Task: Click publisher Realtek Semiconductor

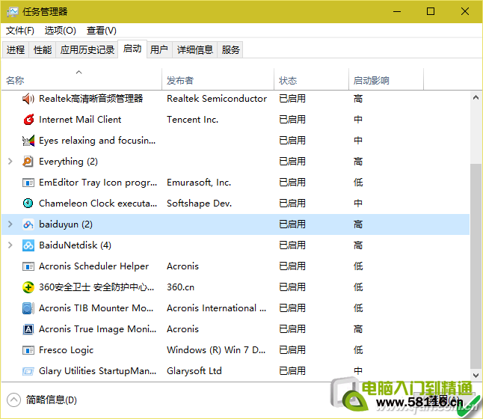Action: tap(217, 99)
